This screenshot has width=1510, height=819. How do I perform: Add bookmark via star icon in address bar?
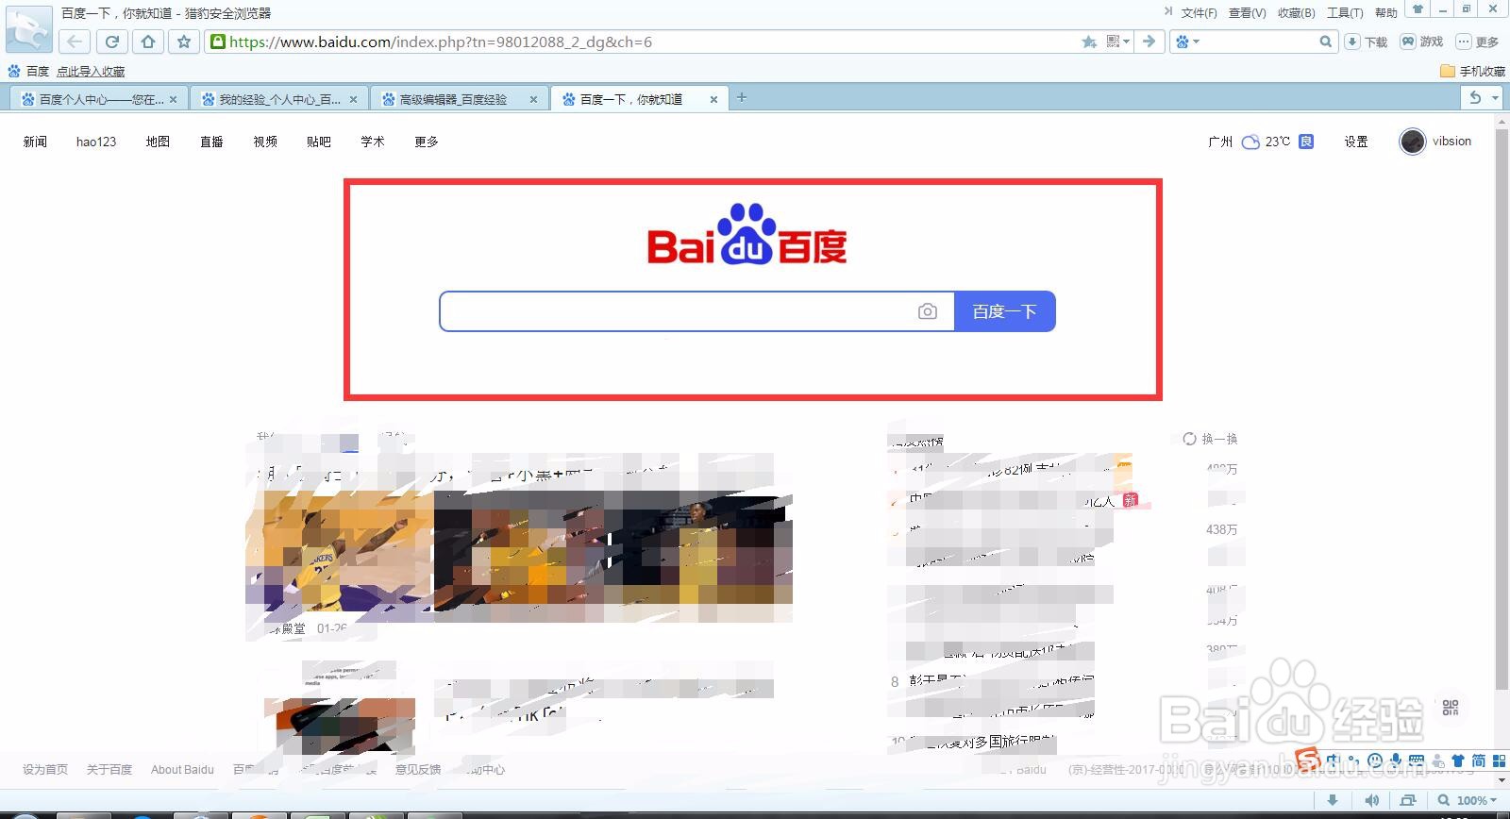click(1089, 42)
